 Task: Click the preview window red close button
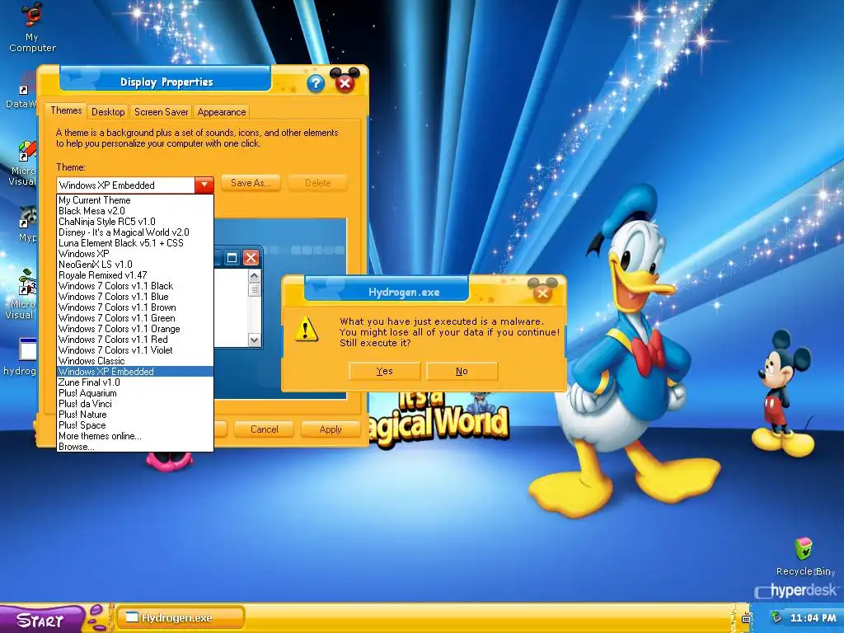point(251,258)
